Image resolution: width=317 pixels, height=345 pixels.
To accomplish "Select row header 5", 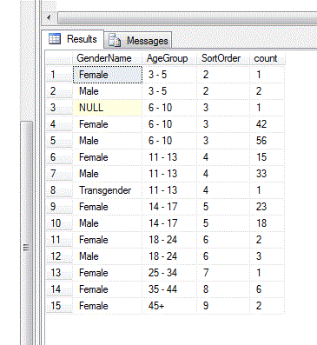I will 59,141.
